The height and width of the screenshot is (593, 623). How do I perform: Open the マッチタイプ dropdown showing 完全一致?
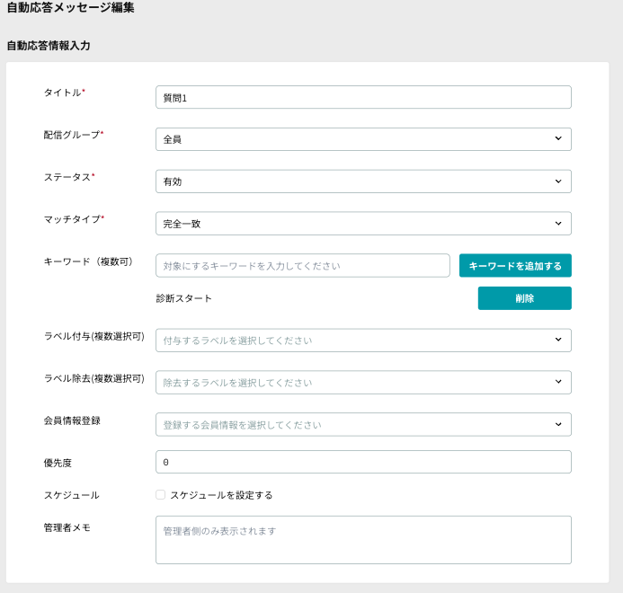point(363,224)
